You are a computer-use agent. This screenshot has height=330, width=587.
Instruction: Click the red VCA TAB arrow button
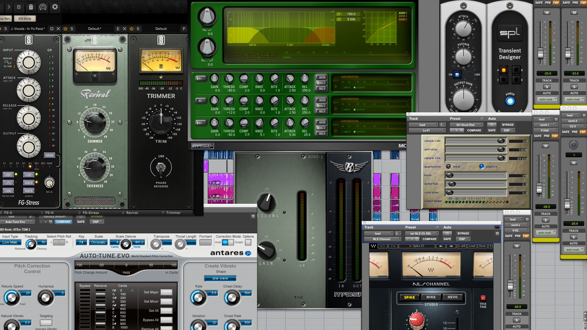483,298
